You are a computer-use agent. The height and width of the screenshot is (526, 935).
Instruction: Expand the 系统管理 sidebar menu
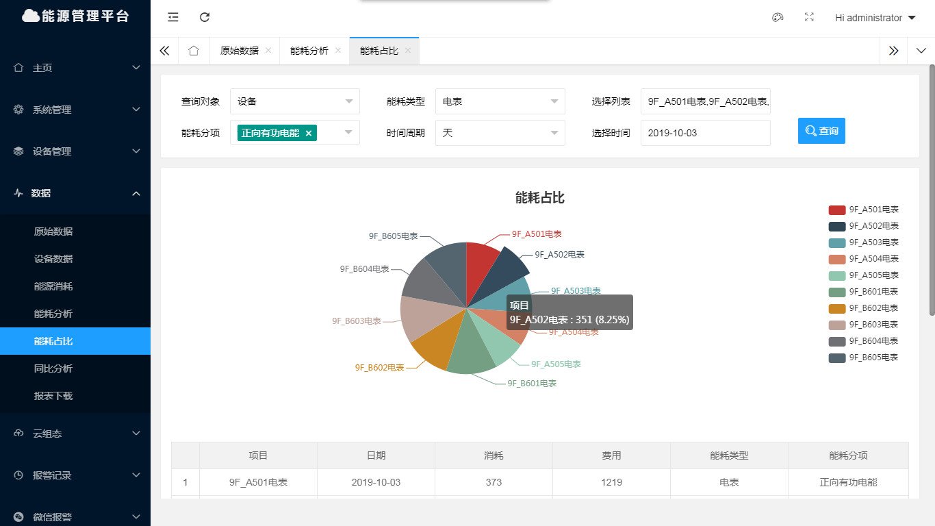(x=75, y=110)
